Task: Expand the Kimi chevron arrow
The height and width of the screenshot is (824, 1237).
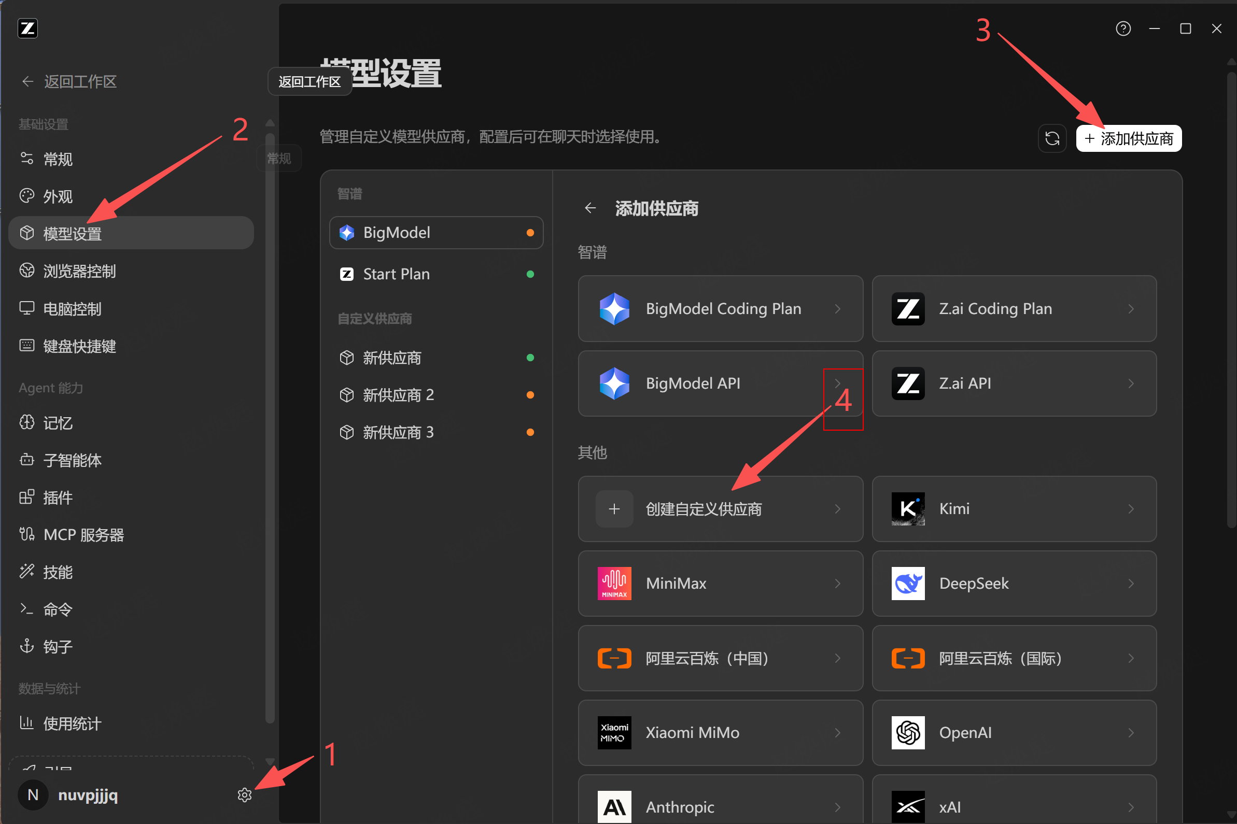Action: [1131, 509]
